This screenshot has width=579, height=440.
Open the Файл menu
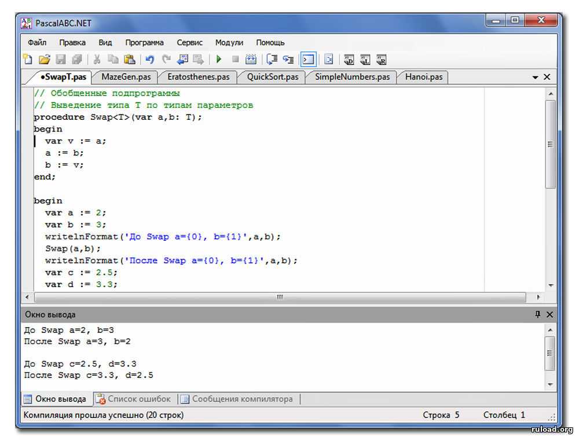pos(37,42)
